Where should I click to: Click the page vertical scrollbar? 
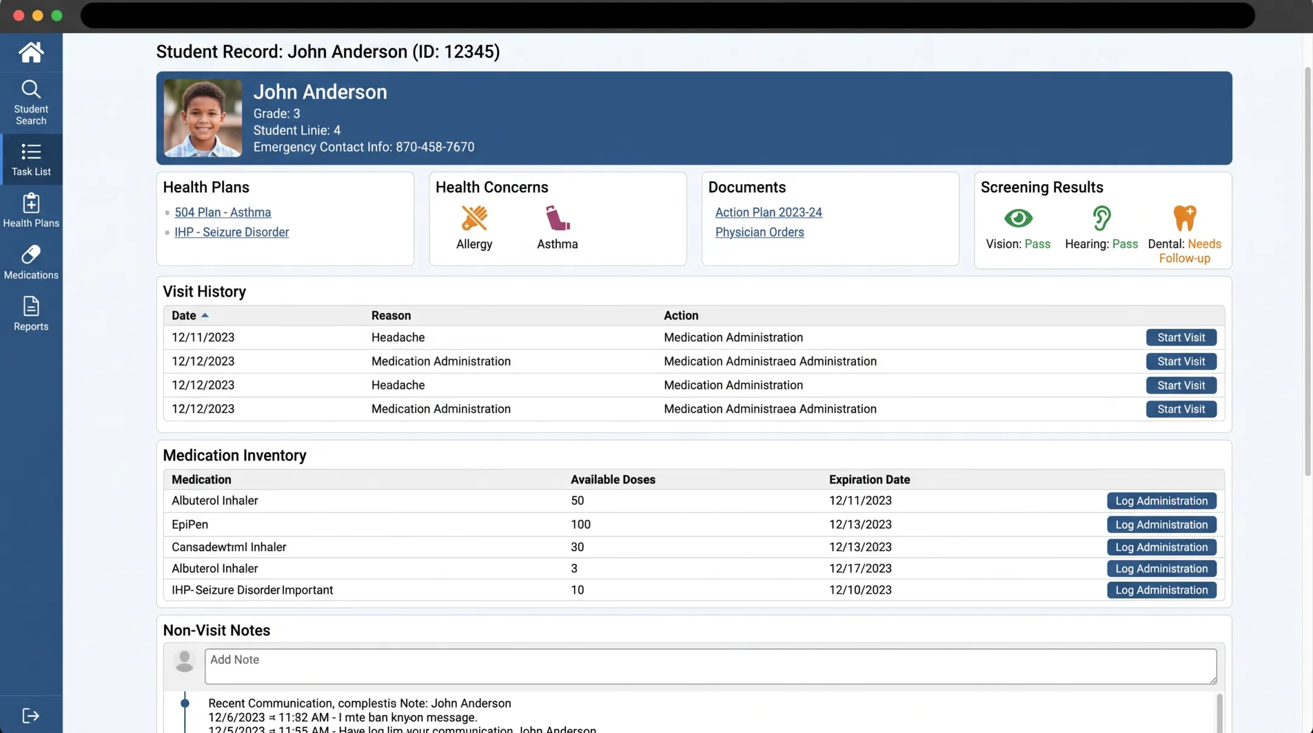tap(1308, 270)
